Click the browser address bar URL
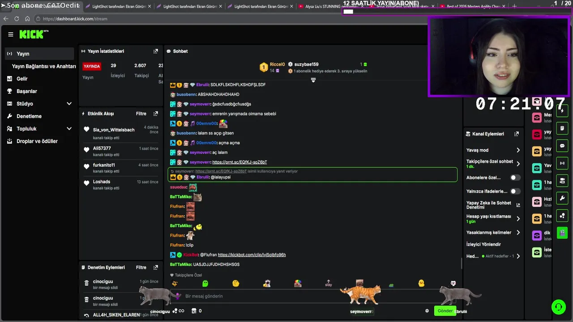 pos(75,19)
